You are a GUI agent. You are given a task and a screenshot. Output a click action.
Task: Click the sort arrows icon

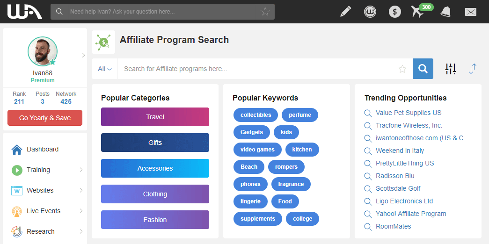[473, 69]
